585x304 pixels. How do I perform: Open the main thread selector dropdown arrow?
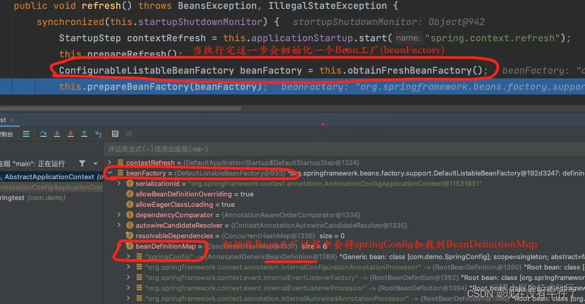[x=95, y=163]
